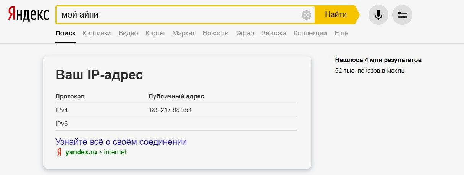Go to the Новости tab
This screenshot has height=175, width=464.
215,33
